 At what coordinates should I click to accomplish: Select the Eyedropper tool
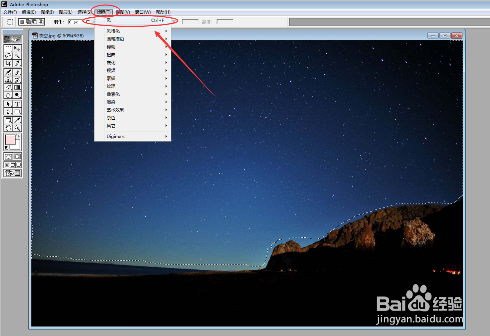pos(17,121)
